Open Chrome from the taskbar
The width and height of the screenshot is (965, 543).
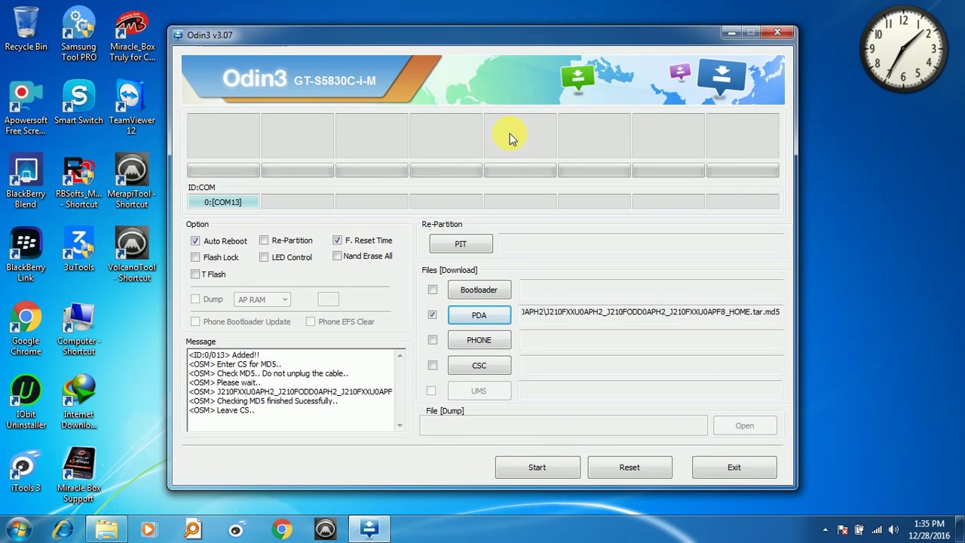(282, 529)
